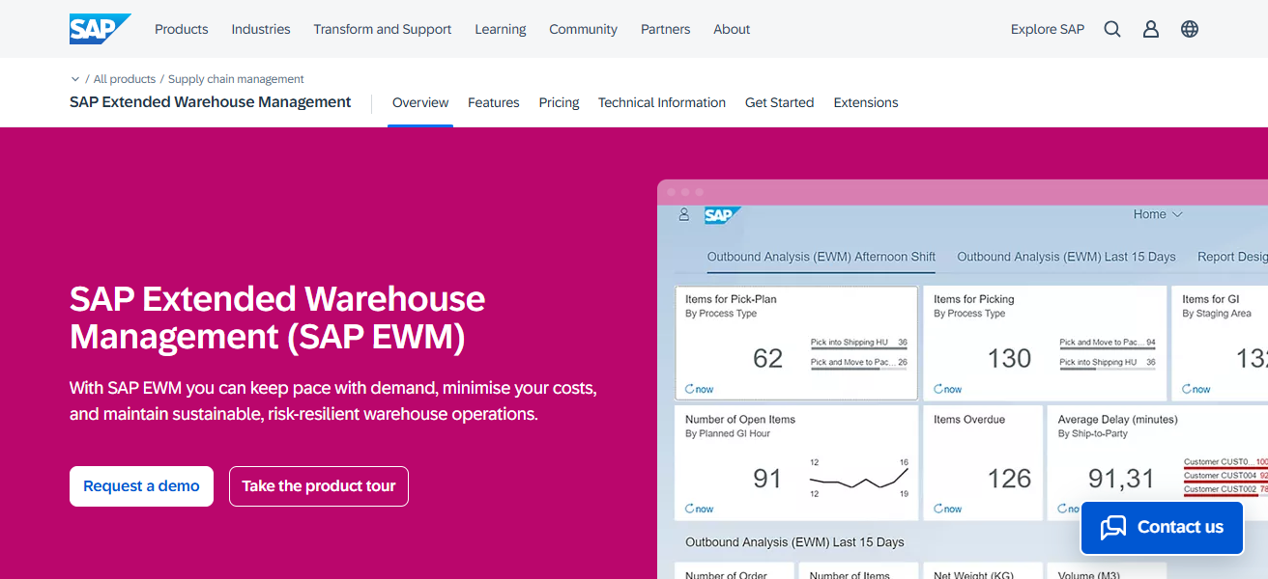Open the Industries menu

pos(261,29)
